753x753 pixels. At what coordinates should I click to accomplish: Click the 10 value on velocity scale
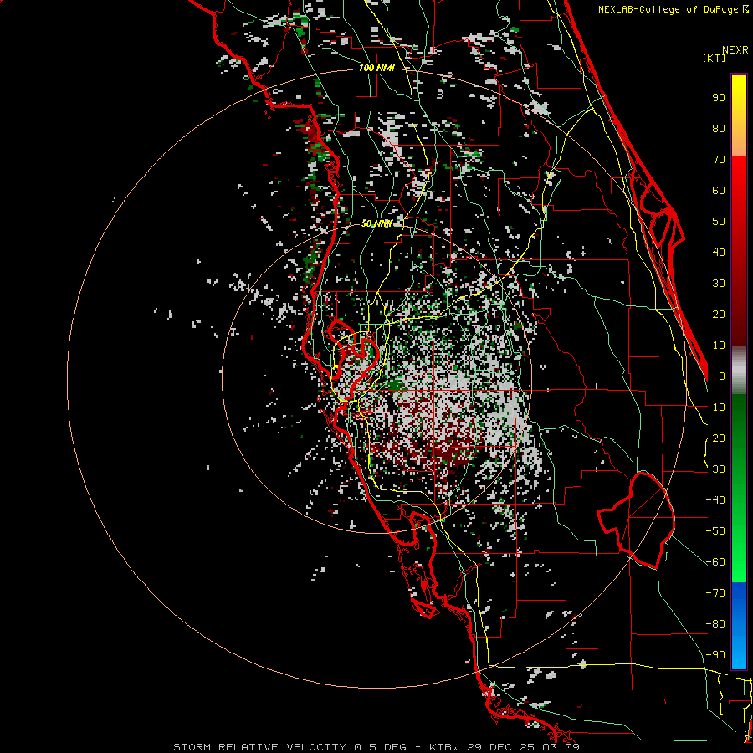pyautogui.click(x=719, y=346)
